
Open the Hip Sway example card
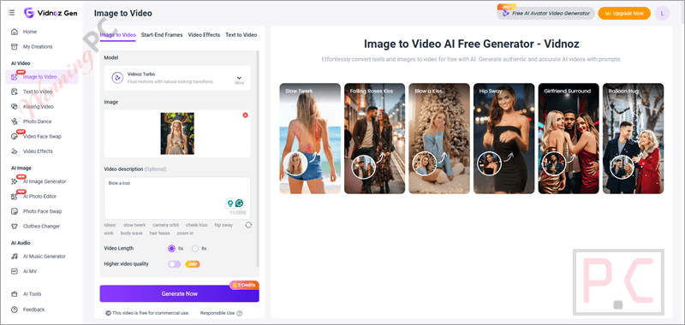[x=503, y=139]
